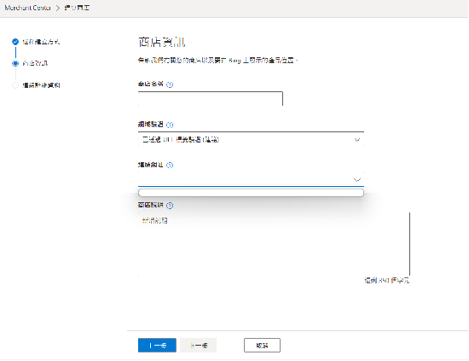Click the outlined cancel button
The width and height of the screenshot is (469, 361).
coord(262,345)
